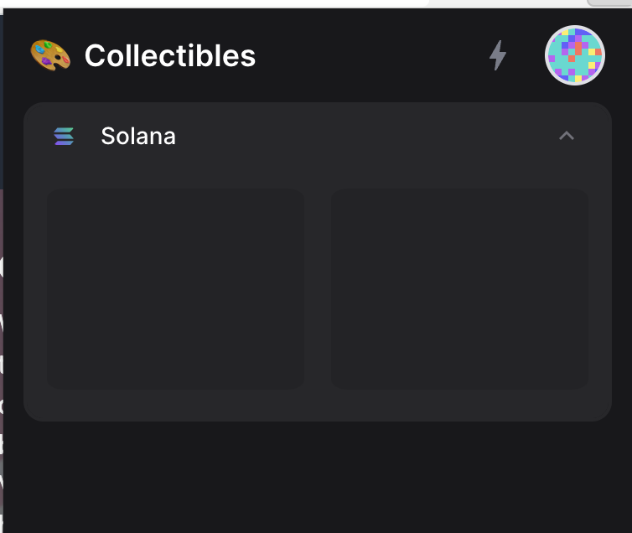This screenshot has width=632, height=533.
Task: Open the pixelated account avatar
Action: (x=575, y=55)
